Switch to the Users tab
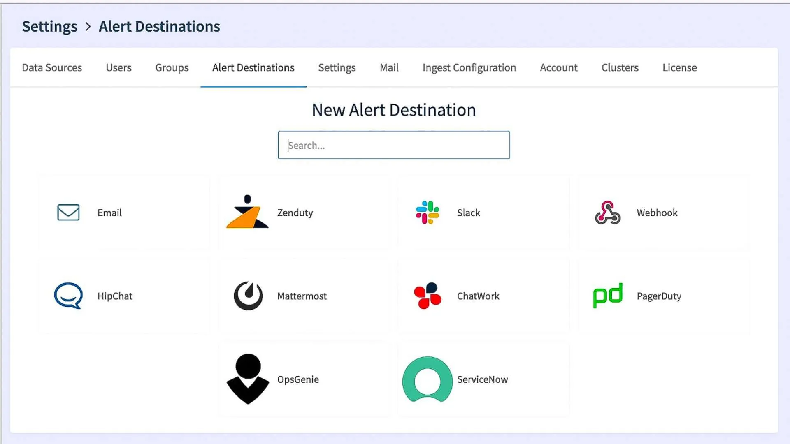Screen dimensions: 790x444 click(x=118, y=67)
